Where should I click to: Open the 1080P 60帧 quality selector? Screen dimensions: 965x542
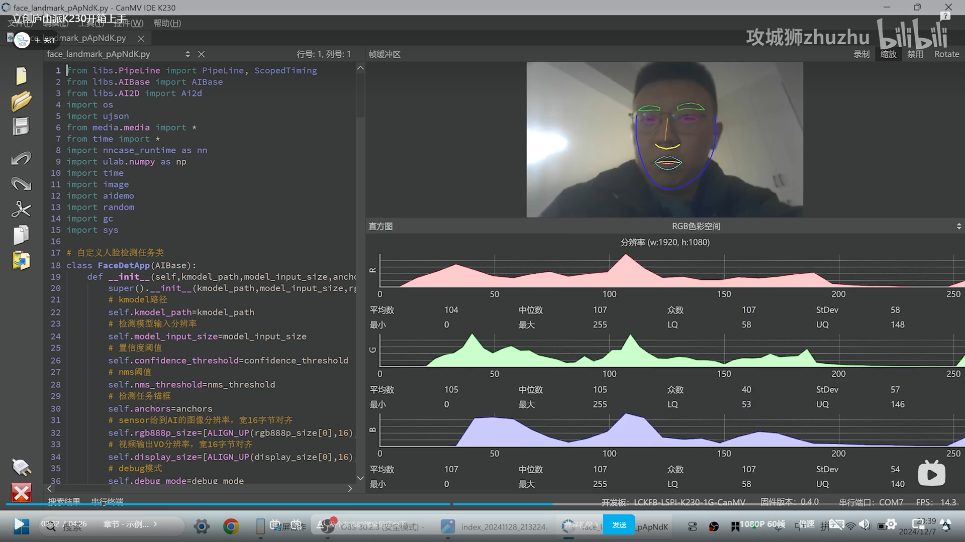762,524
